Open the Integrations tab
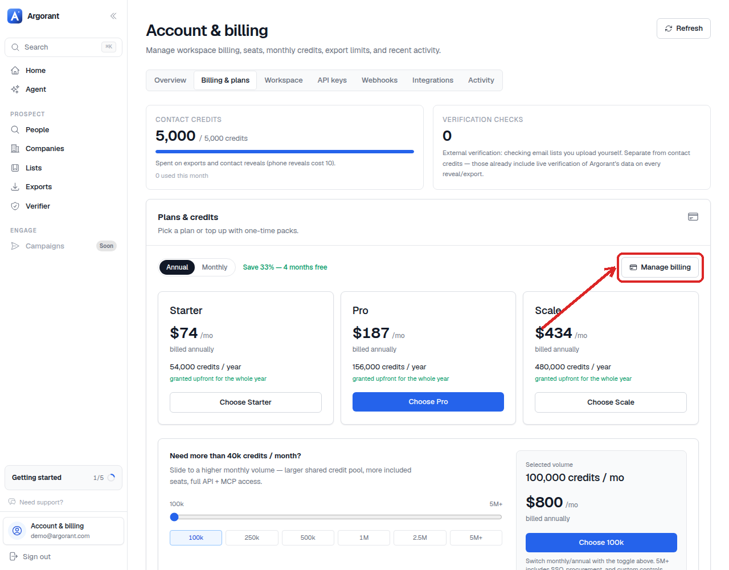729x570 pixels. [x=433, y=80]
